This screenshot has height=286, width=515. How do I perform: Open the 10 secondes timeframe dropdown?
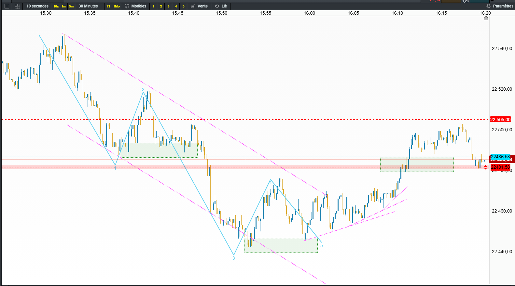pyautogui.click(x=37, y=6)
